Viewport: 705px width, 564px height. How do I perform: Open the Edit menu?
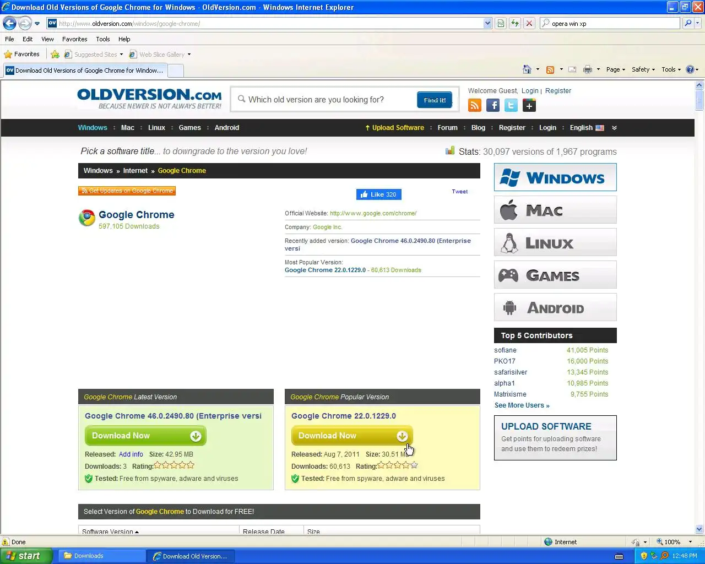point(28,39)
